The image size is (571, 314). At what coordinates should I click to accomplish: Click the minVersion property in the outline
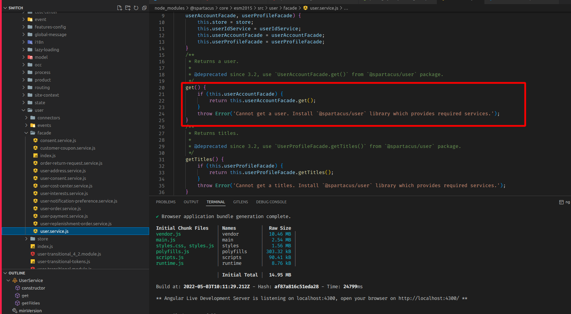click(x=30, y=311)
